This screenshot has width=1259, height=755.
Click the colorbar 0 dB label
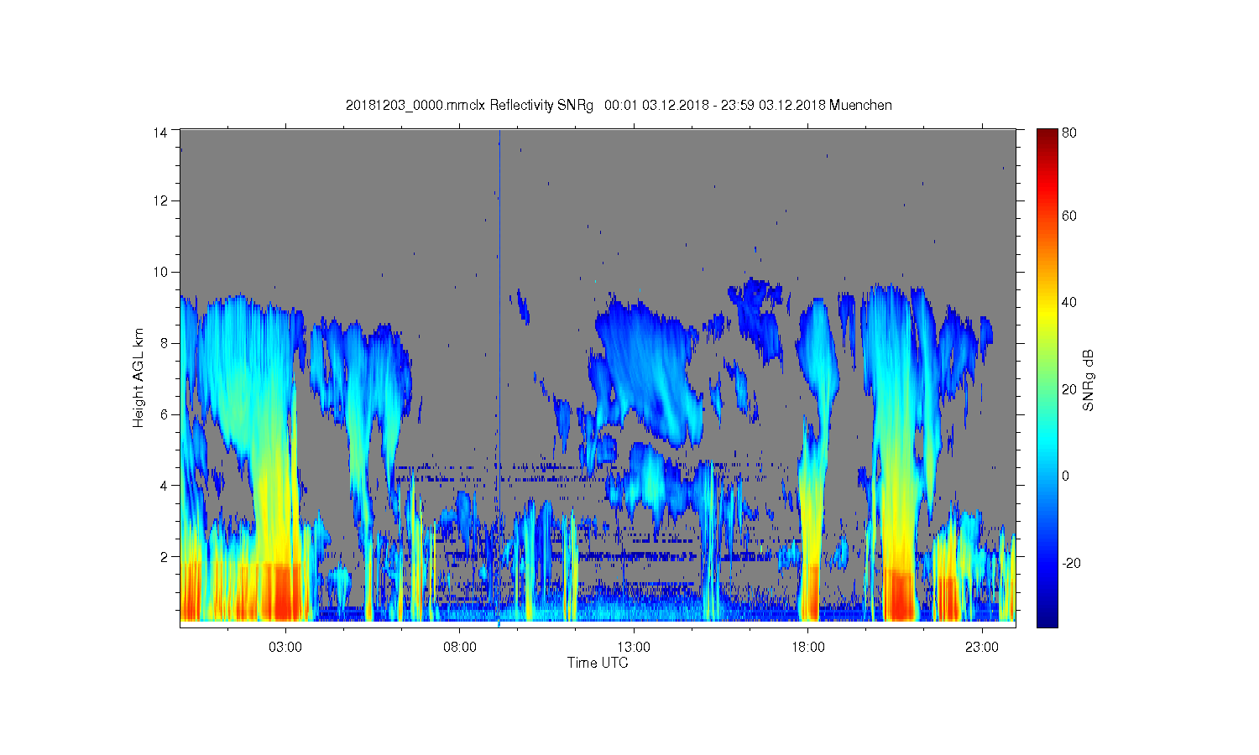click(x=1066, y=476)
